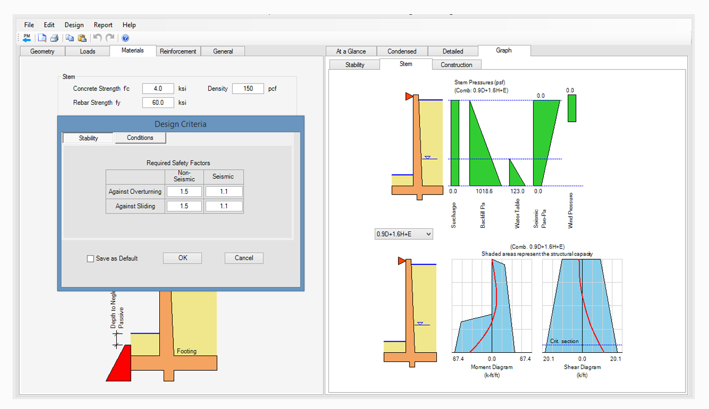Open print preview from the toolbar

(x=42, y=38)
